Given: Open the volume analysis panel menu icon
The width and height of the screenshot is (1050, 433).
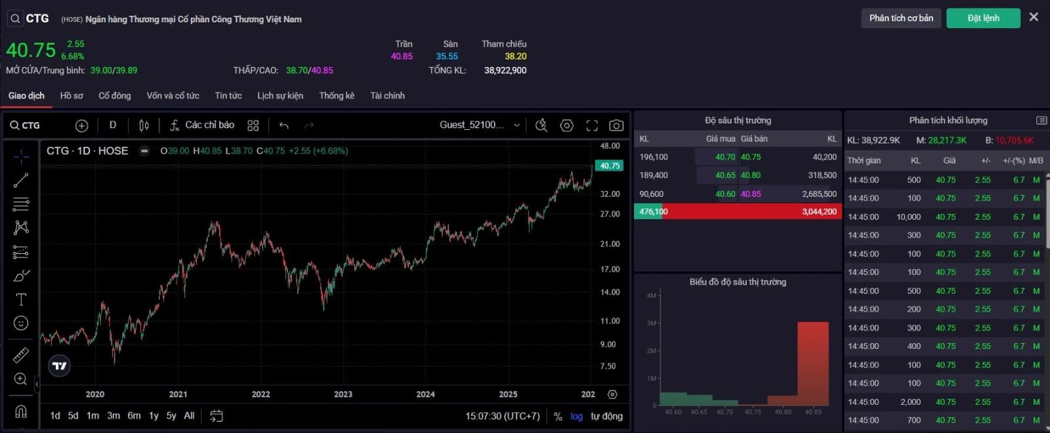Looking at the screenshot, I should [1041, 121].
